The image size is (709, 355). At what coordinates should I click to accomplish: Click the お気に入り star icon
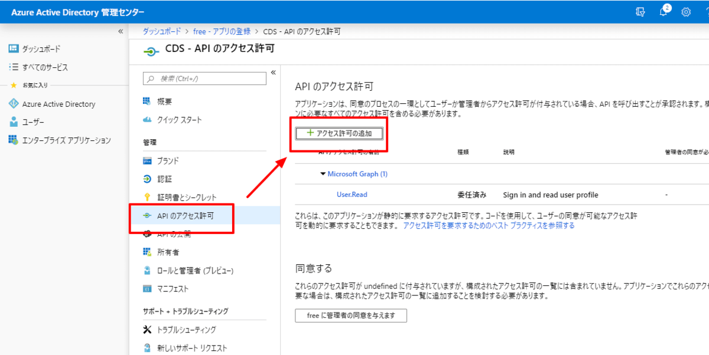point(14,85)
